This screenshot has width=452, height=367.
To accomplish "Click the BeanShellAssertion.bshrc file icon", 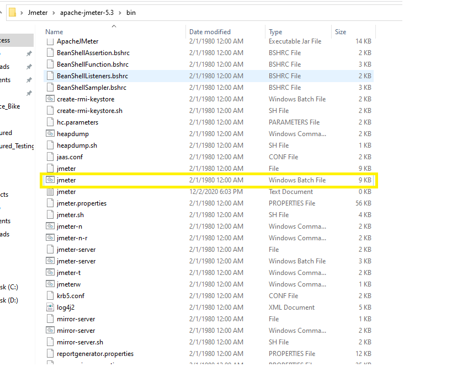I will (50, 53).
